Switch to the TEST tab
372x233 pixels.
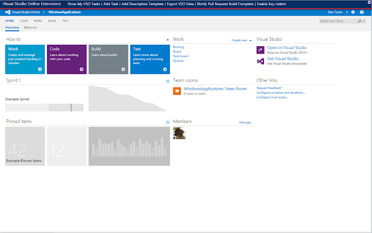pos(65,21)
